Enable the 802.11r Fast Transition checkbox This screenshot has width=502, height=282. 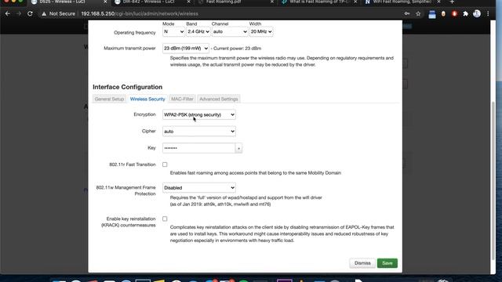click(165, 164)
